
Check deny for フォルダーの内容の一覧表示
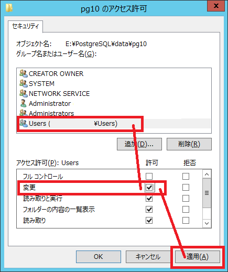pos(186,210)
